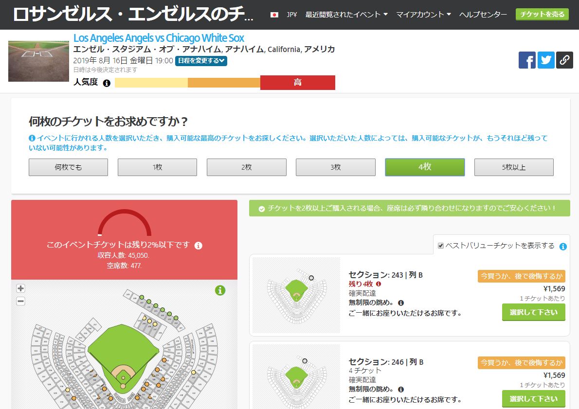The width and height of the screenshot is (579, 409).
Task: Zoom out on the stadium seat map
Action: click(x=20, y=301)
